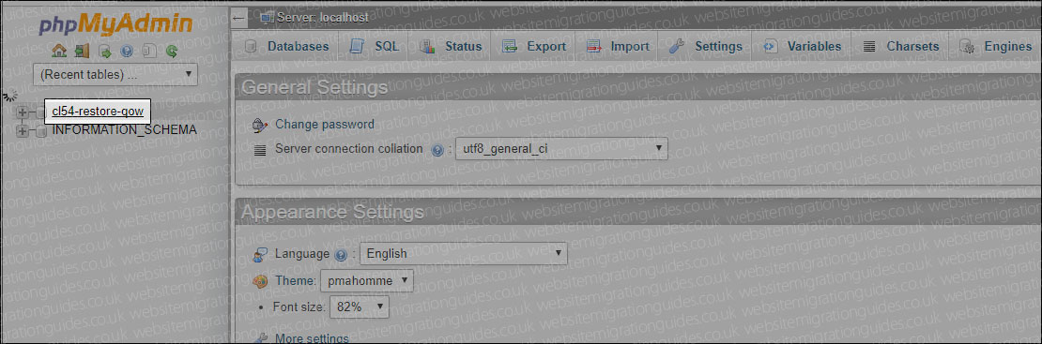Viewport: 1042px width, 344px height.
Task: Open the utf8_general_ci collation dropdown
Action: pyautogui.click(x=560, y=149)
